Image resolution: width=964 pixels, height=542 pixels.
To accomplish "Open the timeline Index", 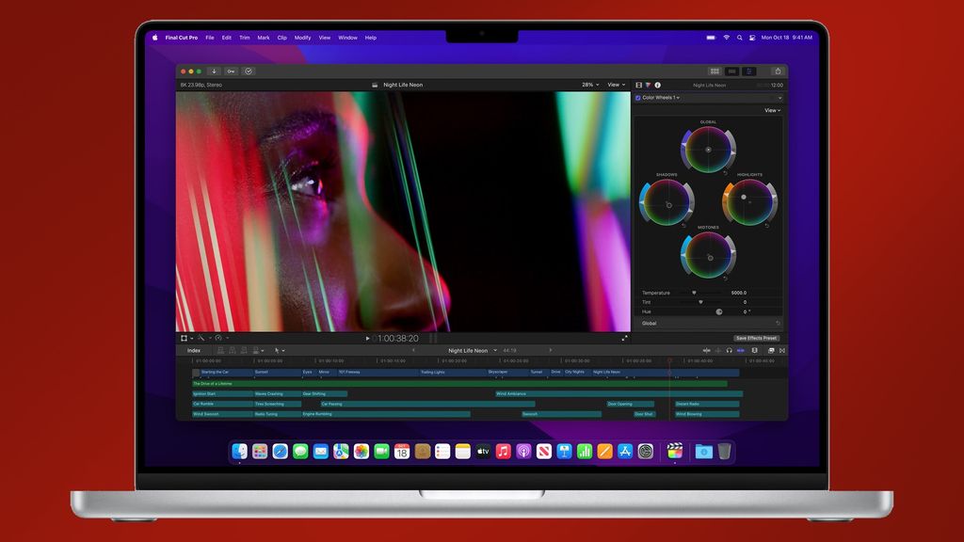I will coord(194,349).
